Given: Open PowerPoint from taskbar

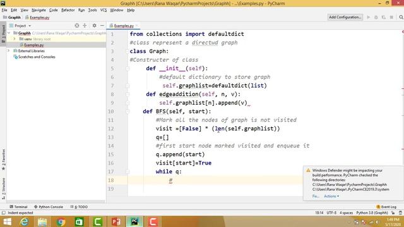Looking at the screenshot, I should (116, 221).
